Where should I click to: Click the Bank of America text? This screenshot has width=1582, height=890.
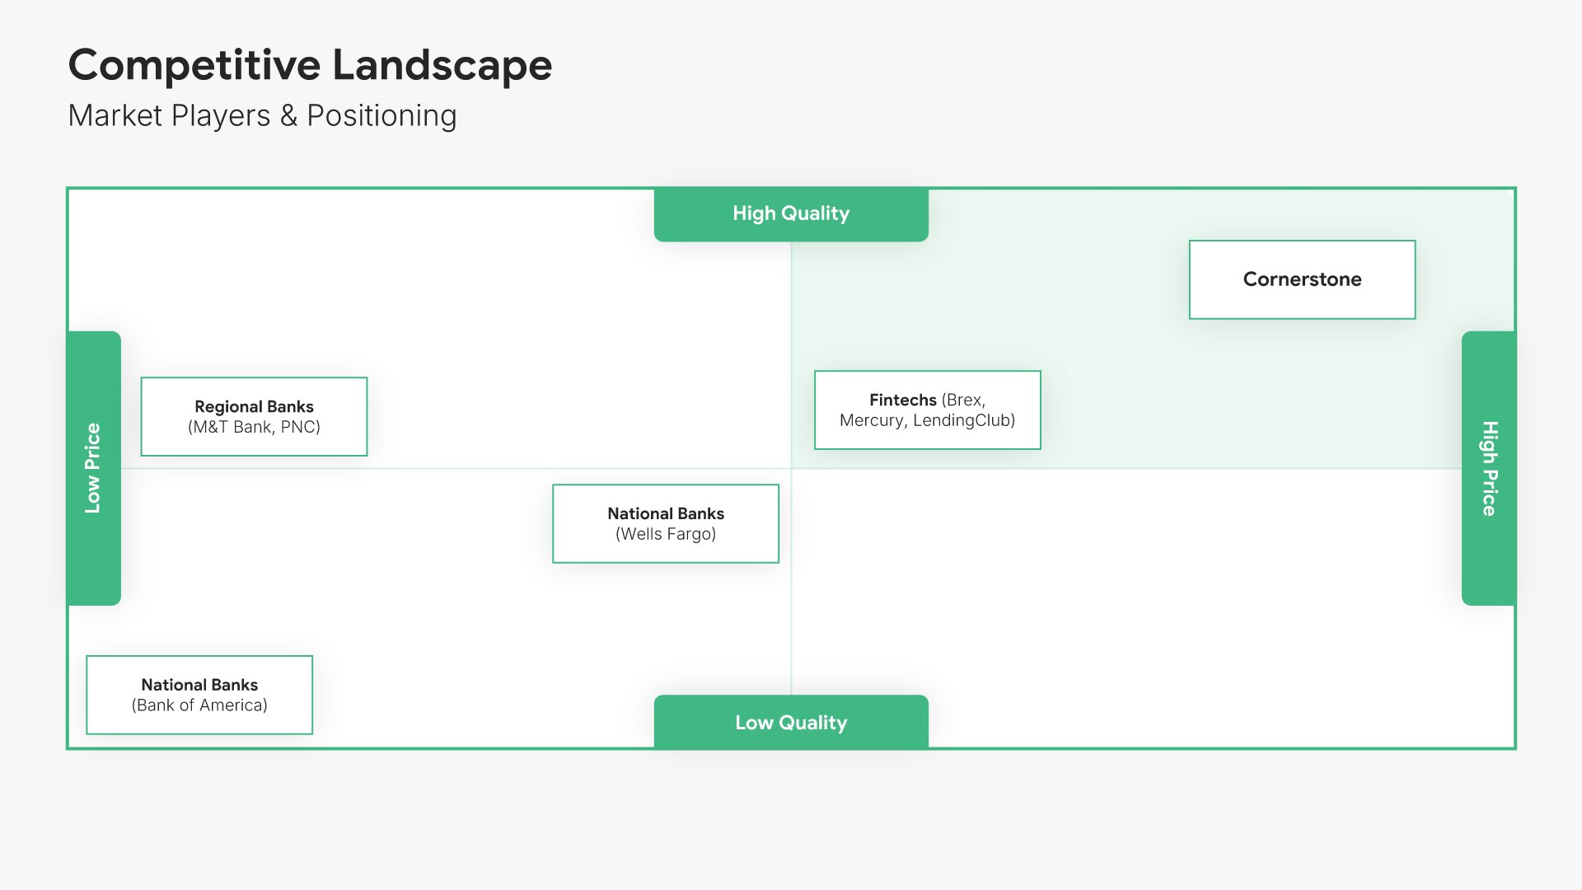199,705
